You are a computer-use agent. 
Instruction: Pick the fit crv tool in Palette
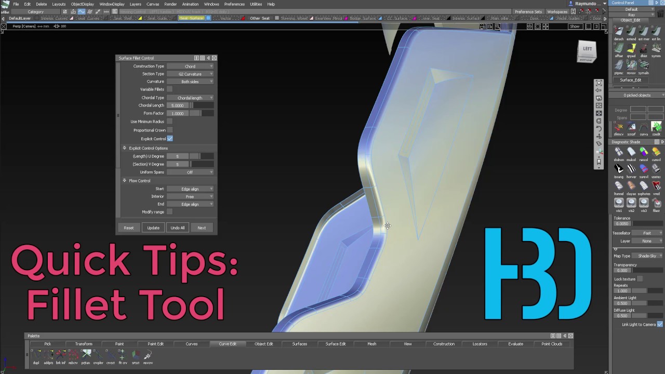123,356
